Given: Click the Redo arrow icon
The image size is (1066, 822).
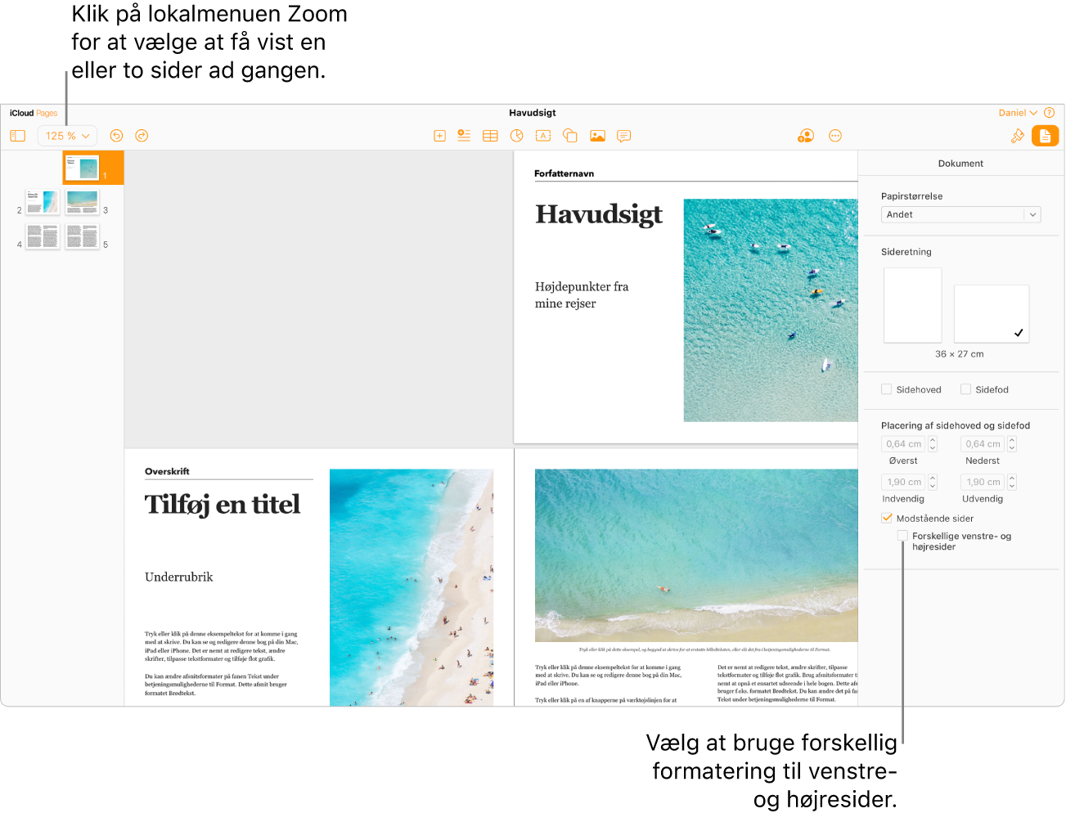Looking at the screenshot, I should pyautogui.click(x=142, y=136).
